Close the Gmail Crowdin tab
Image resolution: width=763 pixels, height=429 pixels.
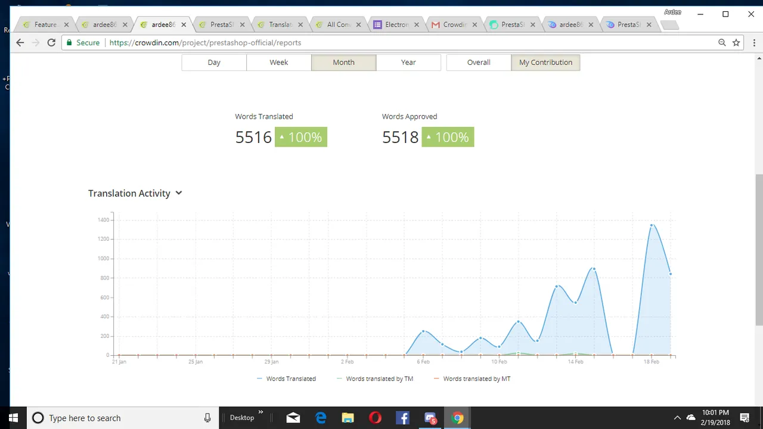pyautogui.click(x=475, y=25)
